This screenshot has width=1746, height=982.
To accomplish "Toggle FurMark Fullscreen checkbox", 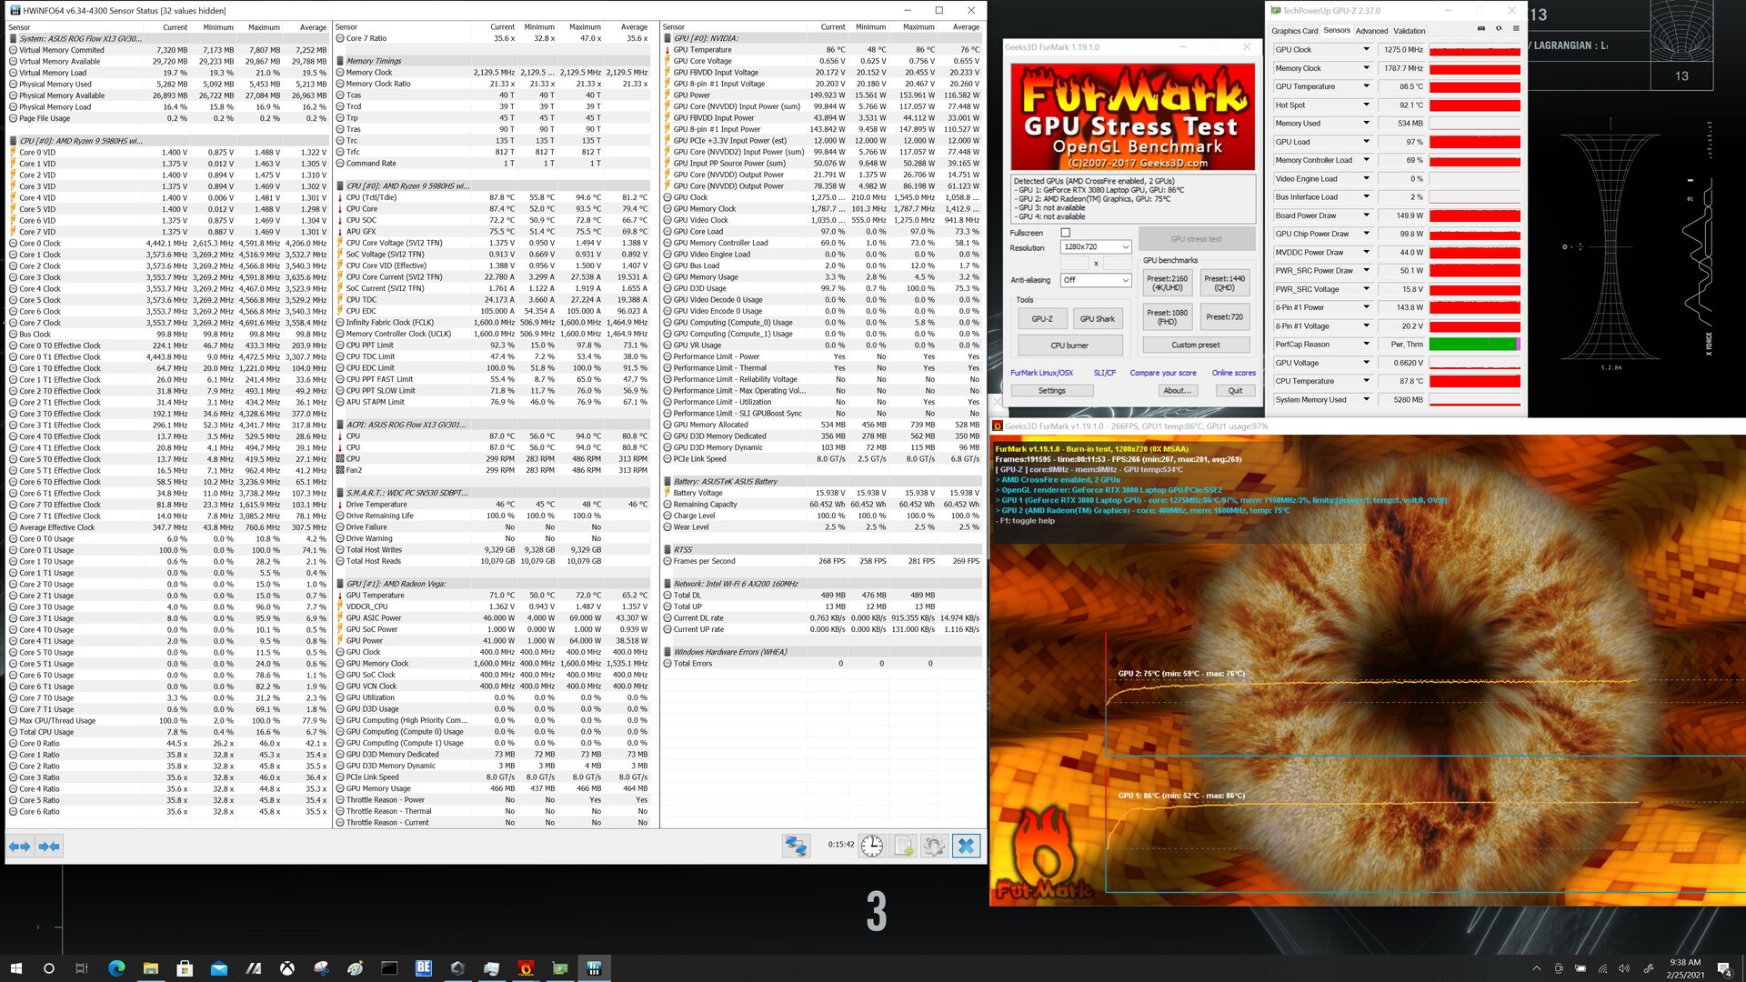I will pos(1066,233).
